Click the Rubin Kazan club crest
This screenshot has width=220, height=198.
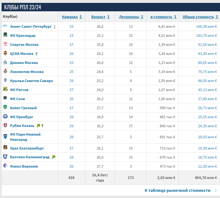[5, 125]
